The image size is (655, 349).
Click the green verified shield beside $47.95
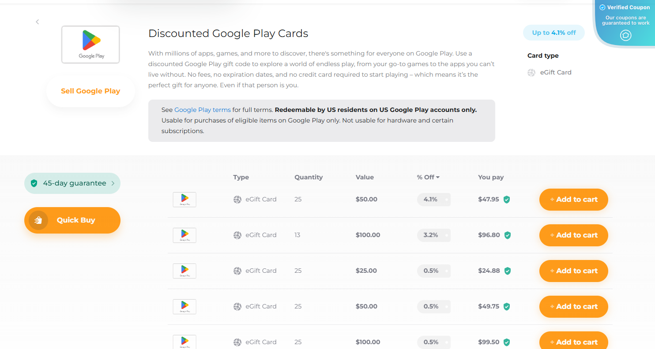point(507,199)
